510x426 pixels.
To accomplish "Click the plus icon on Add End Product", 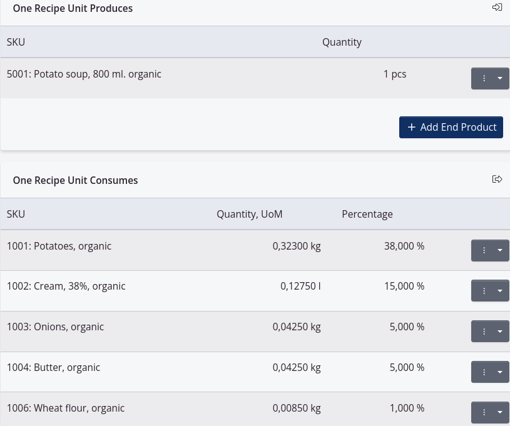I will 412,127.
